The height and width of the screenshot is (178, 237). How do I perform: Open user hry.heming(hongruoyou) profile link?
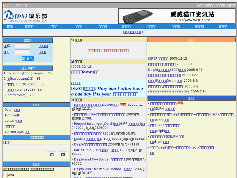(x=25, y=73)
